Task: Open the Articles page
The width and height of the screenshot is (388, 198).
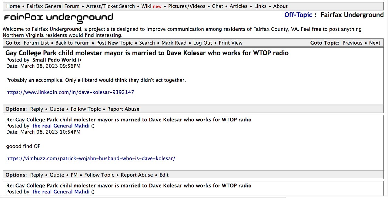Action: (x=239, y=6)
